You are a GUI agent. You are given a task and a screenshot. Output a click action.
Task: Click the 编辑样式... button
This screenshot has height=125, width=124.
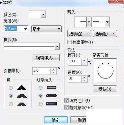[46, 58]
